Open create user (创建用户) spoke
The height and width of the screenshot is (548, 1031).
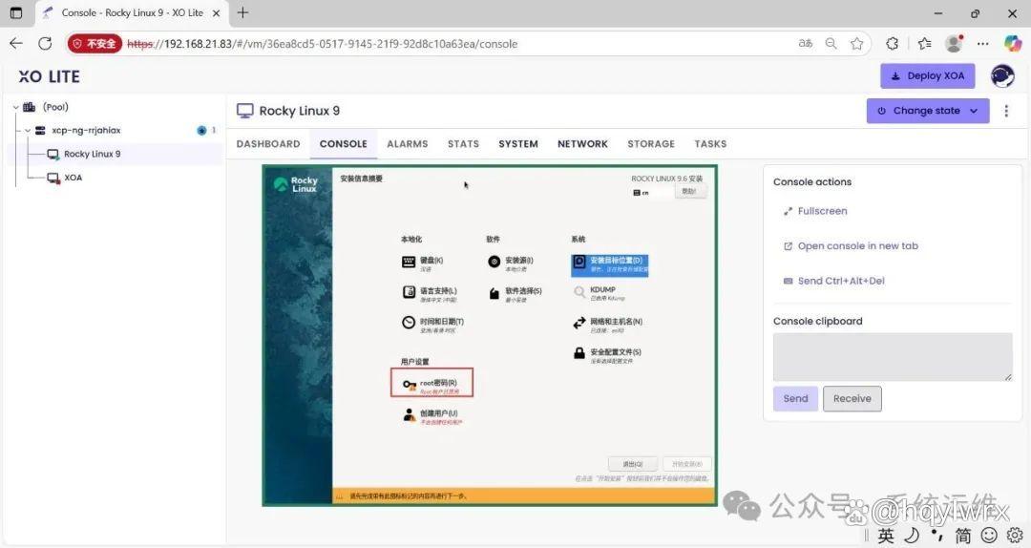431,416
